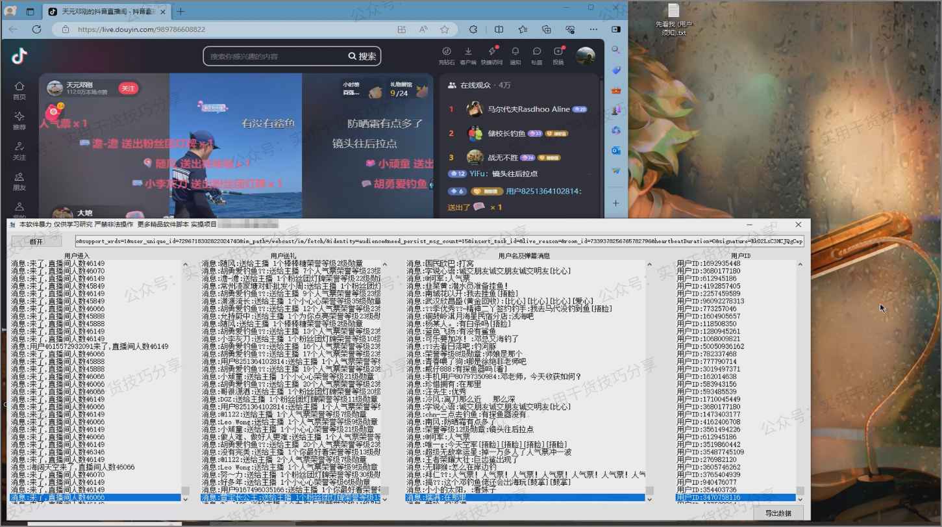Open the user profile avatar in the Douyin header

586,56
